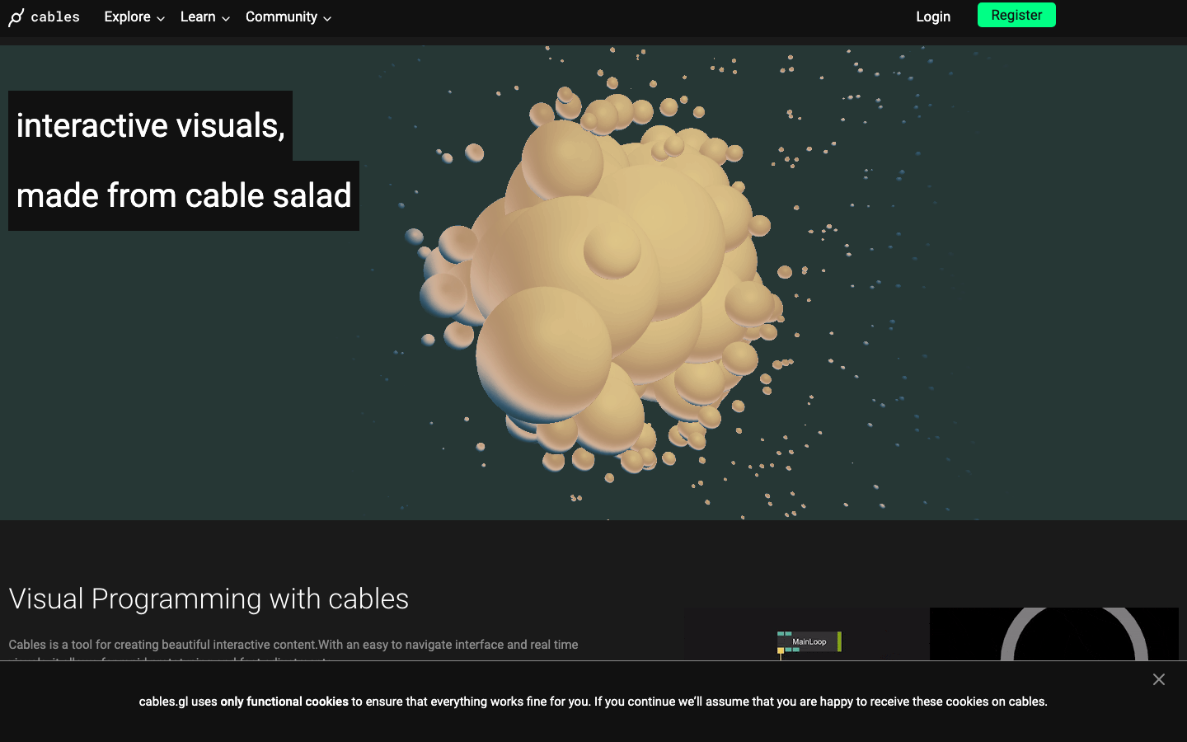Expand the Learn menu
Image resolution: width=1187 pixels, height=742 pixels.
click(204, 17)
